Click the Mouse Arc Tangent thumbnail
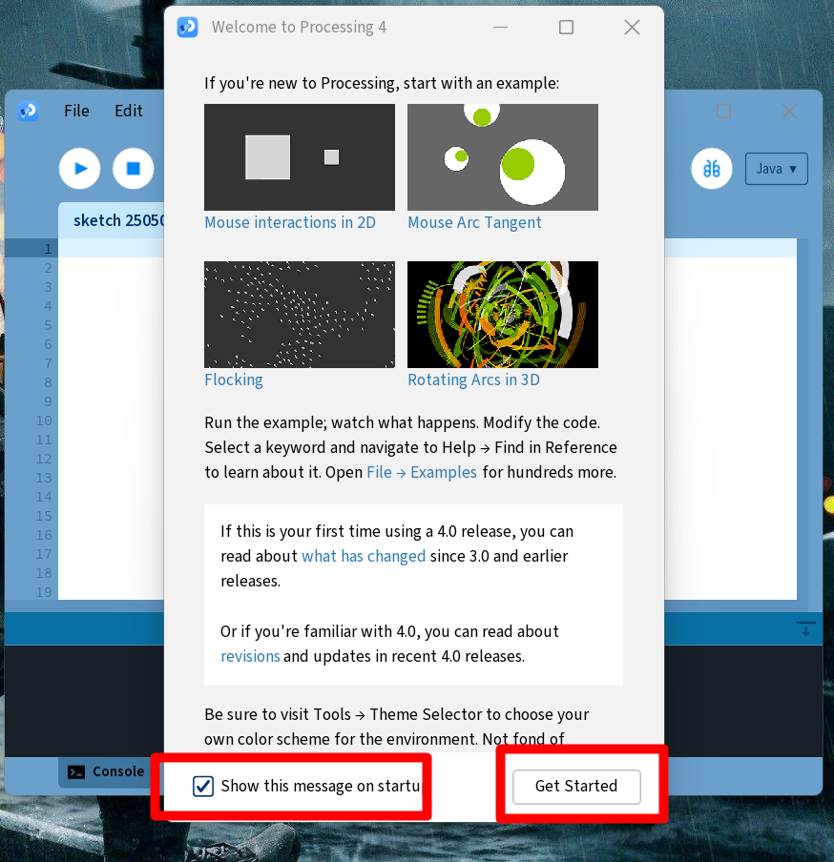Screen dimensions: 834x862 pyautogui.click(x=503, y=157)
